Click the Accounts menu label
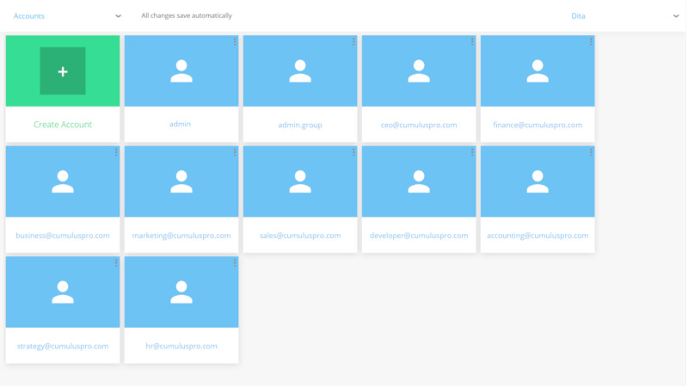 click(29, 16)
